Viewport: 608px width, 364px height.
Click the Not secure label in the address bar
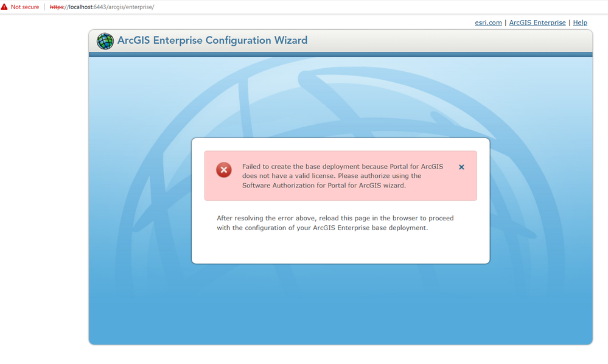click(25, 7)
